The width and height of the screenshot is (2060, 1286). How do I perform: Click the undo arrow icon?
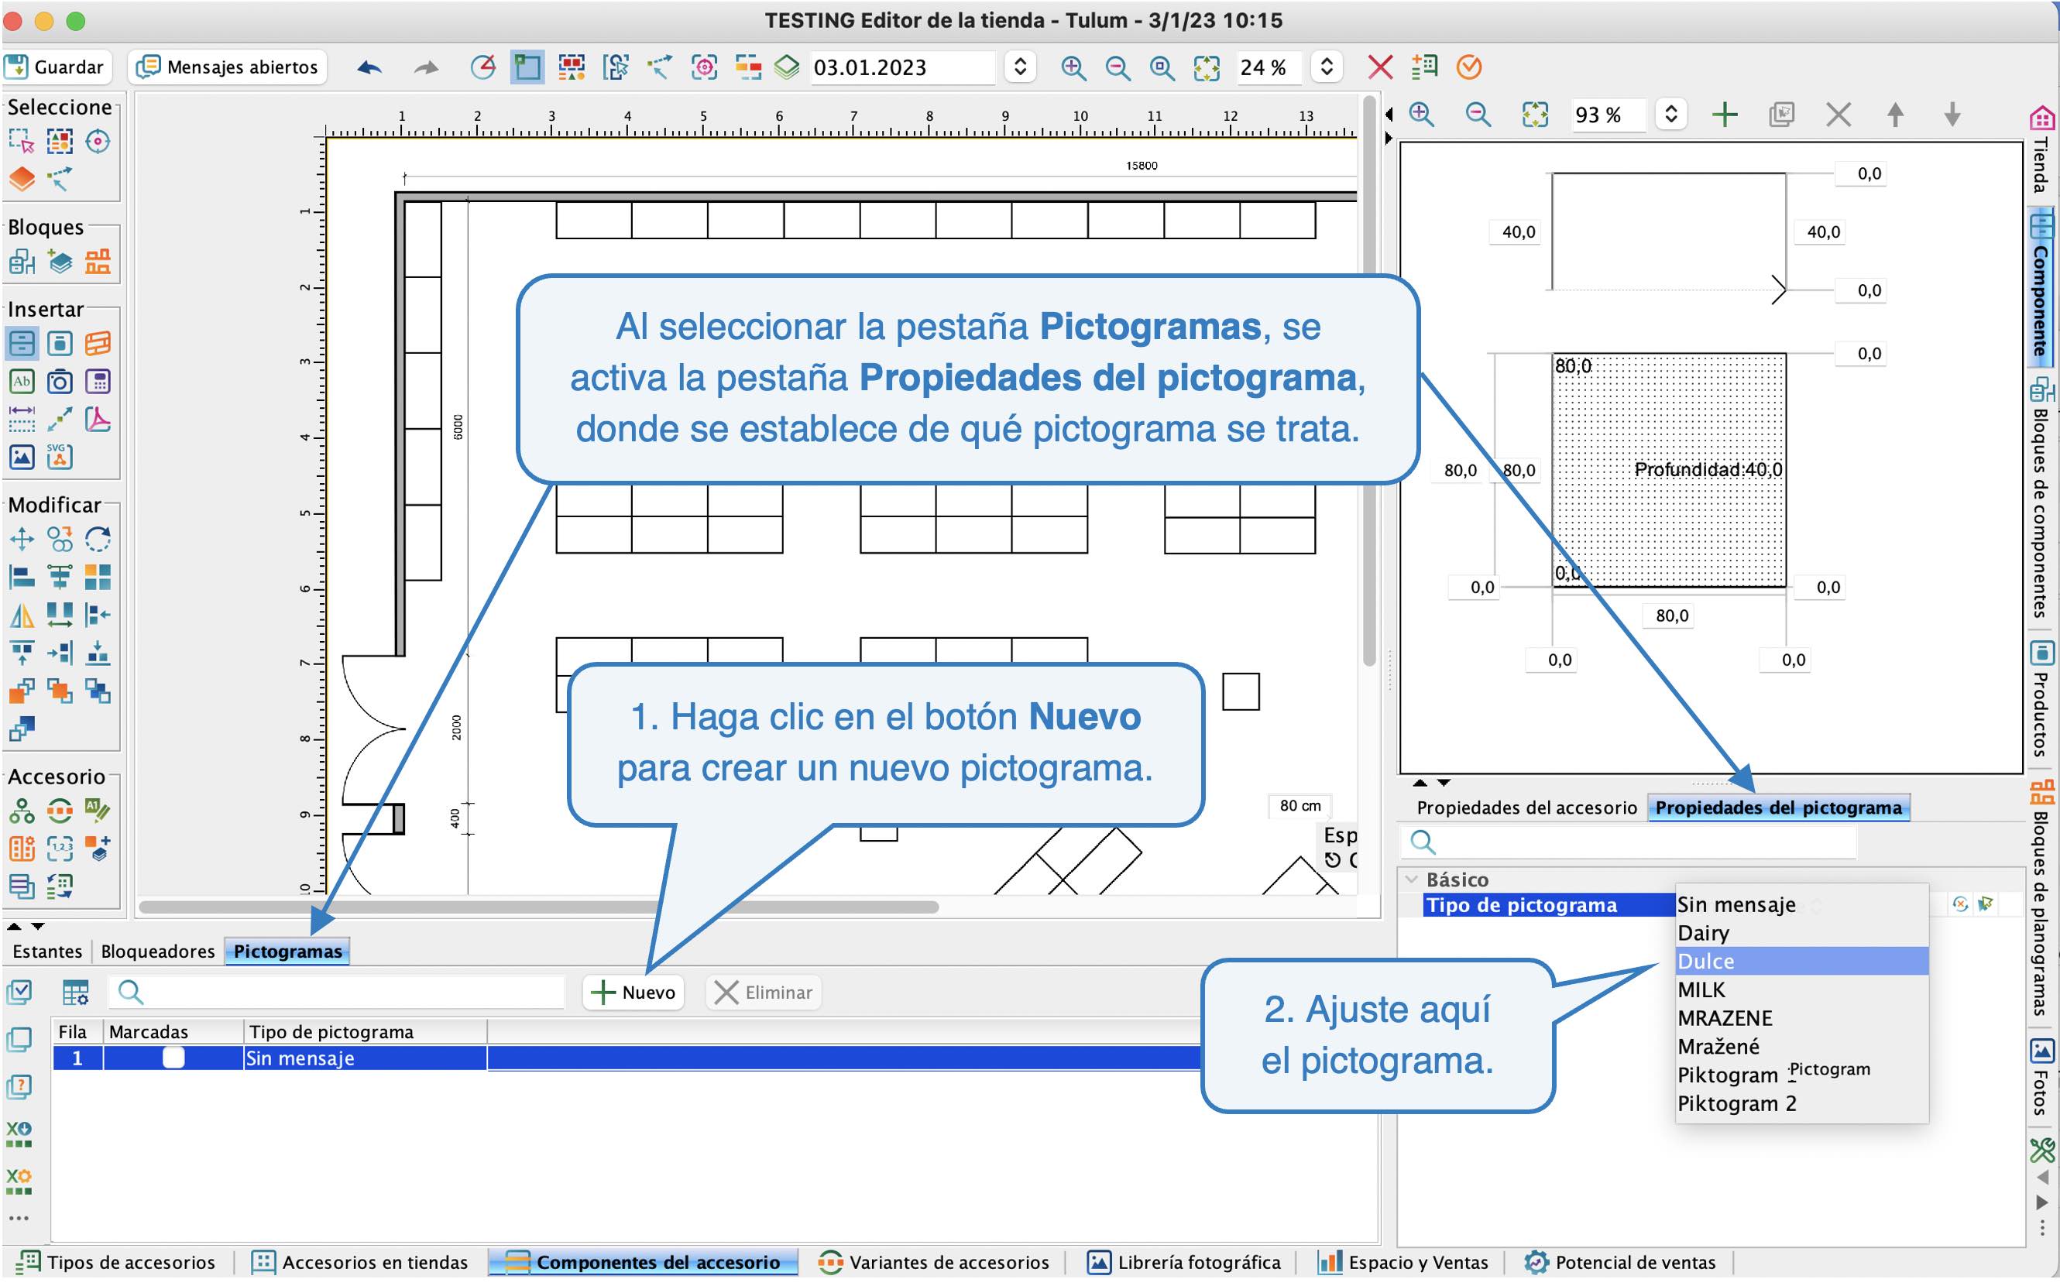click(369, 67)
